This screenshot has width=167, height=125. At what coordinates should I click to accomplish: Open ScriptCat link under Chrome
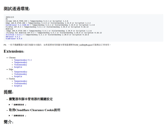[x=18, y=67]
